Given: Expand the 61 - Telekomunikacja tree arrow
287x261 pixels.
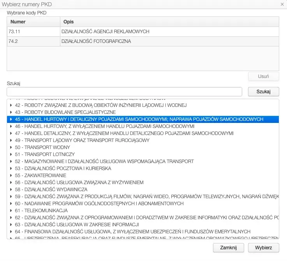Looking at the screenshot, I should (x=11, y=211).
